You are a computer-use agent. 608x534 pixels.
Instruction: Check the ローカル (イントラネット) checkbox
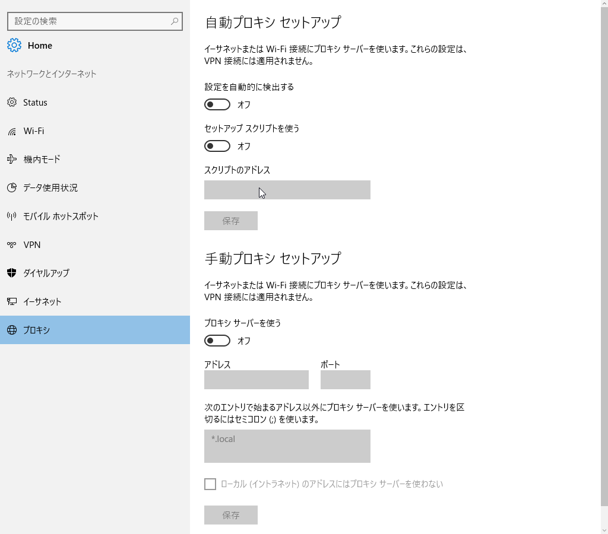click(210, 484)
